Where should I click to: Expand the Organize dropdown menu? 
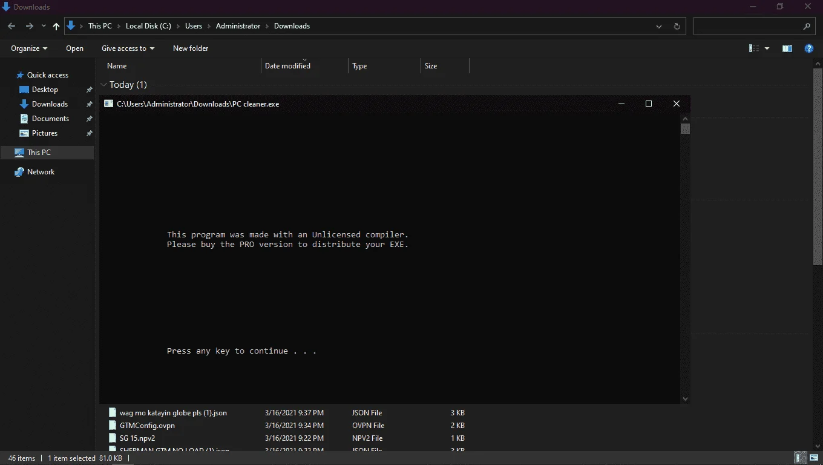pyautogui.click(x=29, y=48)
